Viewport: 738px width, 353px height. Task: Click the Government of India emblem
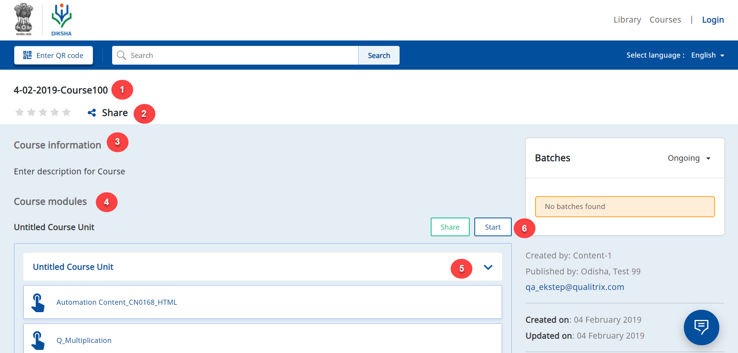click(24, 19)
